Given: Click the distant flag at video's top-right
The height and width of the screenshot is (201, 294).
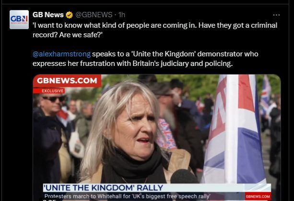Looking at the screenshot, I should pos(266,94).
